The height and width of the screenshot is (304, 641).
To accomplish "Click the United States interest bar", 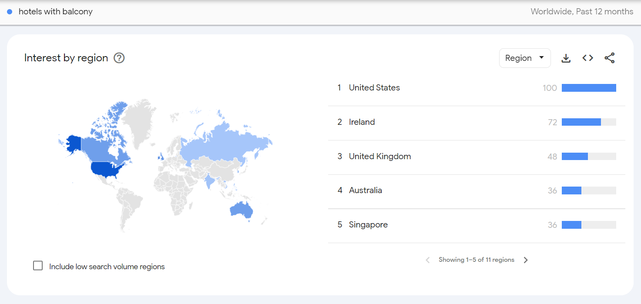I will pyautogui.click(x=588, y=88).
